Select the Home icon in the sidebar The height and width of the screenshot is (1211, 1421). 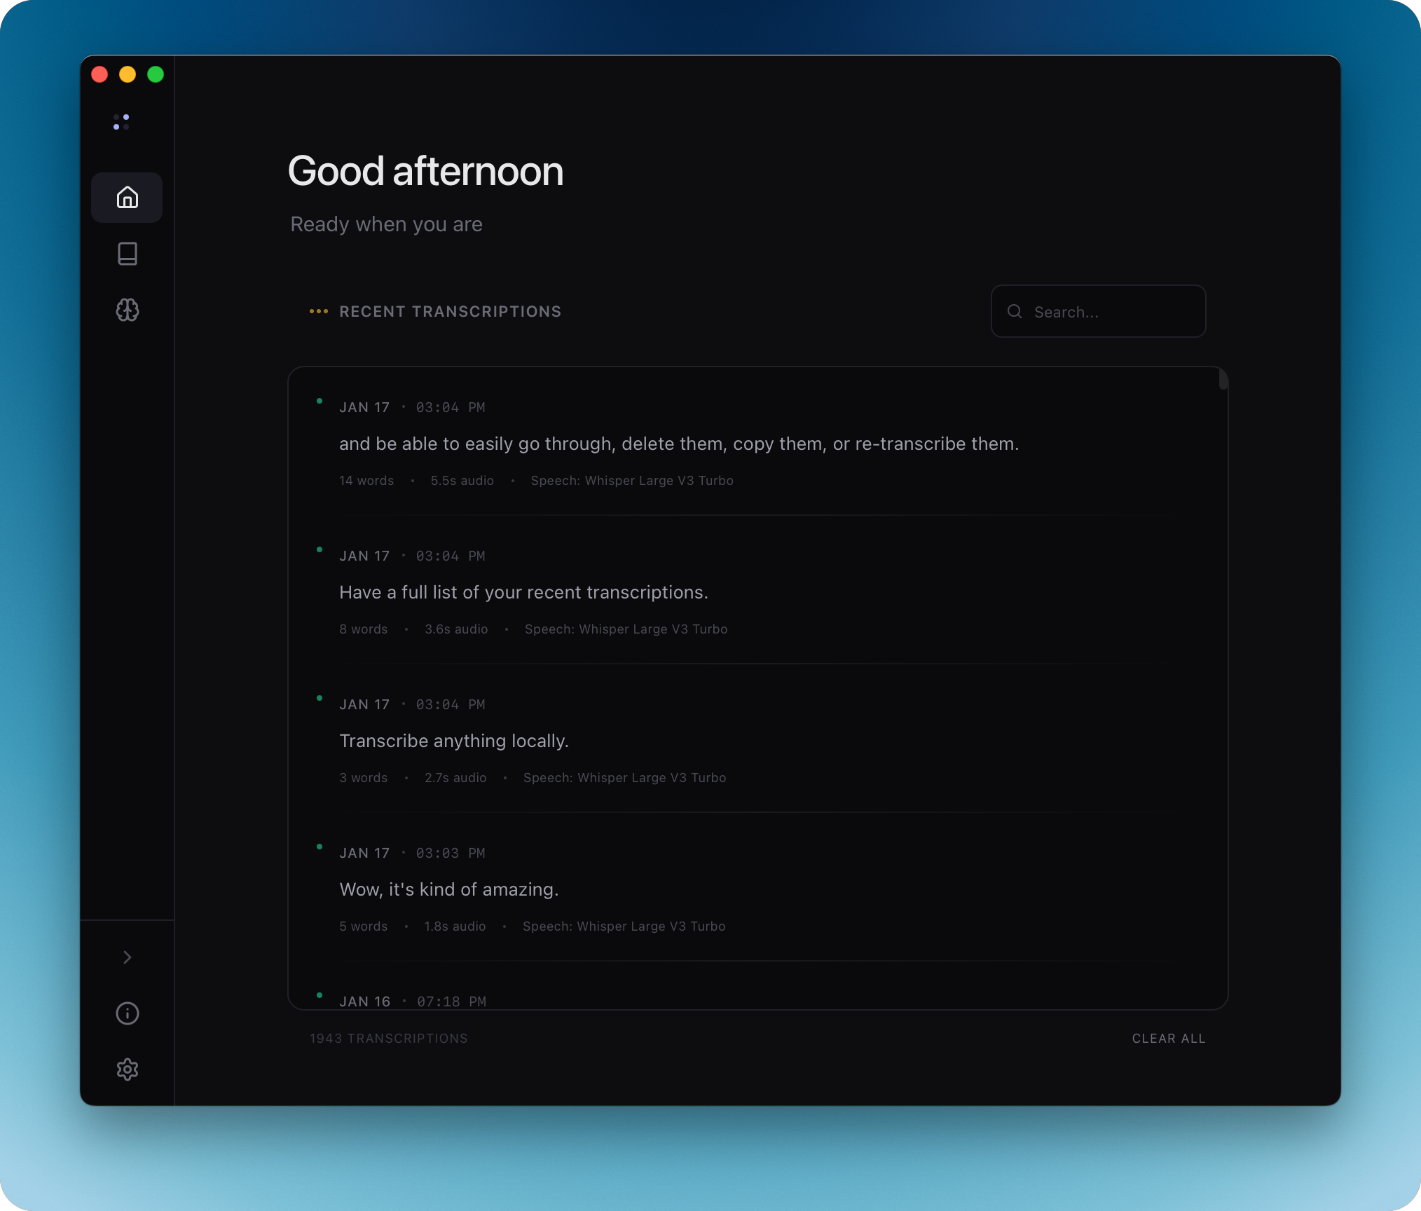127,198
